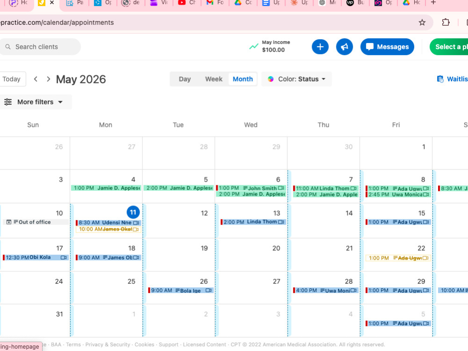Open a new browser tab with plus
468x351 pixels.
[x=433, y=3]
